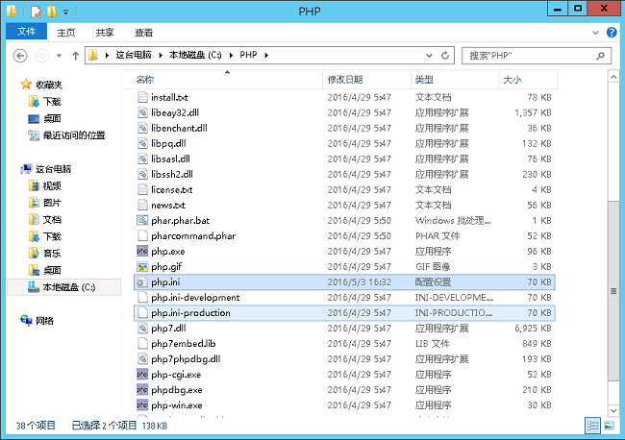This screenshot has height=440, width=625.
Task: Click the Forward navigation arrow
Action: coord(42,56)
